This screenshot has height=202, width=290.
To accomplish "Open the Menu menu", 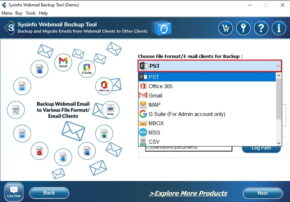I will tap(7, 13).
